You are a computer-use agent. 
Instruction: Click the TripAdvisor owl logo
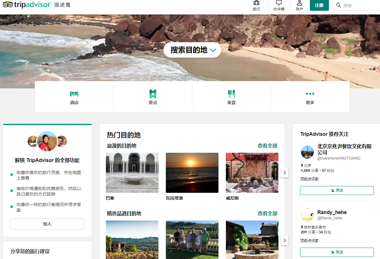(x=8, y=5)
